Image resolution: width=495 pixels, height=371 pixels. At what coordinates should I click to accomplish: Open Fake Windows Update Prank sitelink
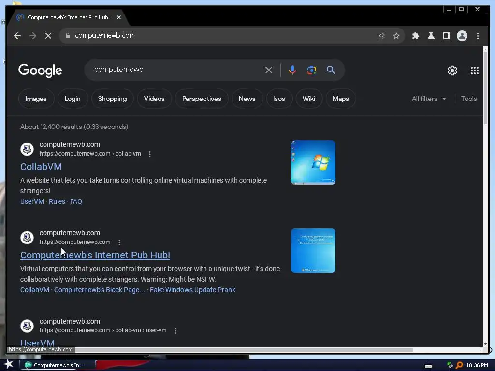coord(192,290)
